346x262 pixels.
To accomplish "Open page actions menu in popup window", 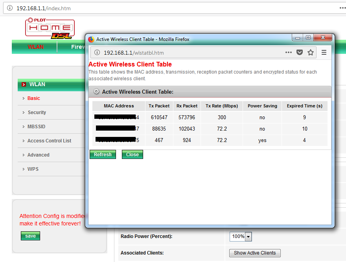I will click(x=289, y=53).
